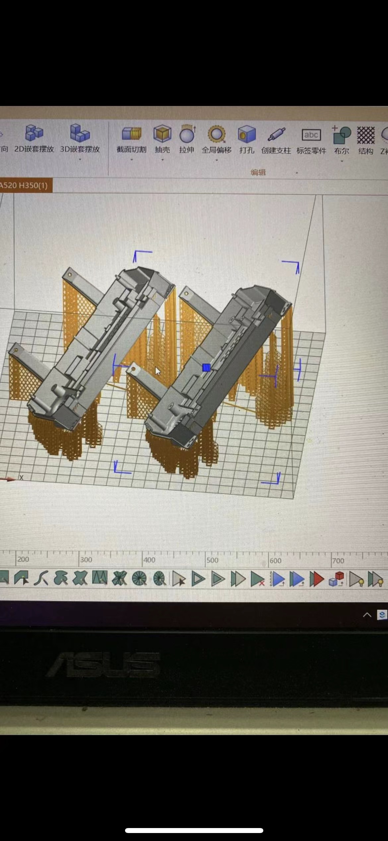Select the full circular wheel support icon
Screen dimensions: 388x841
139,579
